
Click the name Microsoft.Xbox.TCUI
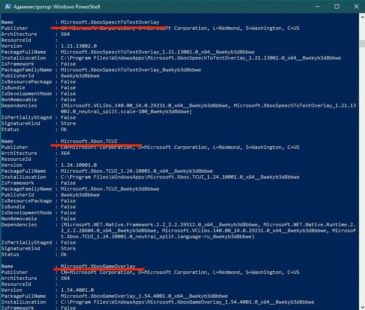coord(89,141)
